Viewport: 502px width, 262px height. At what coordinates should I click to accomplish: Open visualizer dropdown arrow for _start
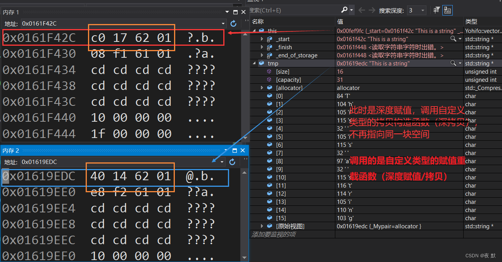coord(460,39)
